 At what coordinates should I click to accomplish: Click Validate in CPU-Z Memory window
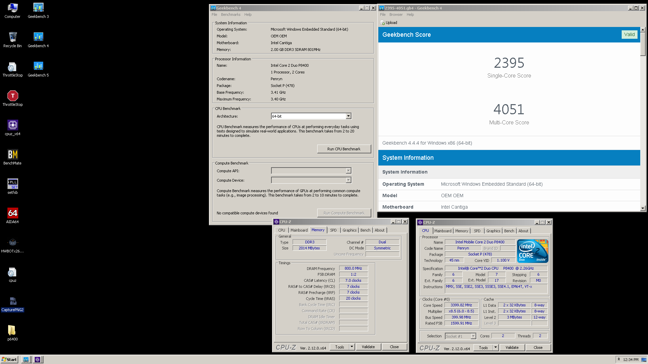[368, 347]
